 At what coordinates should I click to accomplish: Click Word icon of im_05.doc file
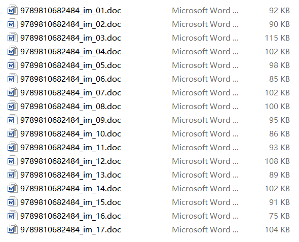(x=13, y=65)
